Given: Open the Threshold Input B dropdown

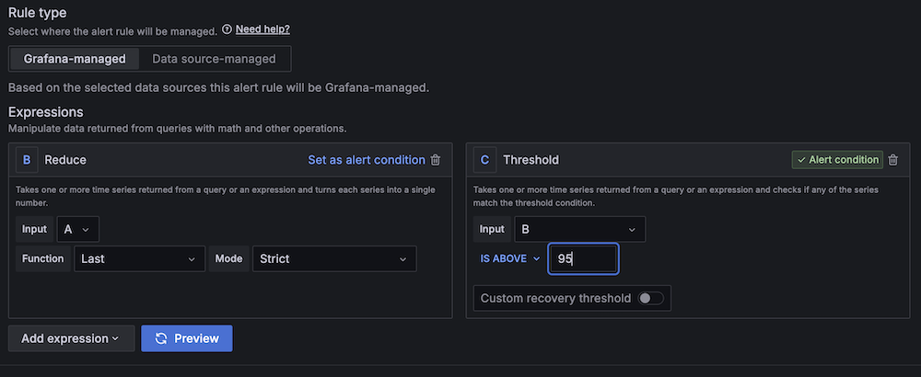Looking at the screenshot, I should 579,229.
